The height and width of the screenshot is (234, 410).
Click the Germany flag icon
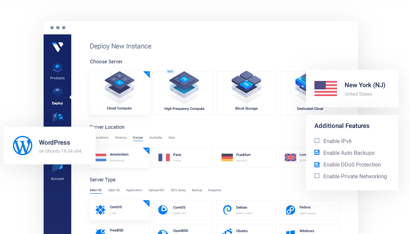227,157
